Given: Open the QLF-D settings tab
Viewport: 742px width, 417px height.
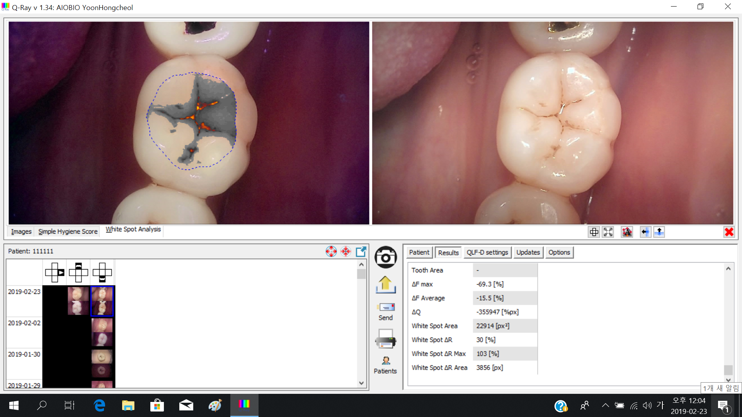Looking at the screenshot, I should point(487,252).
